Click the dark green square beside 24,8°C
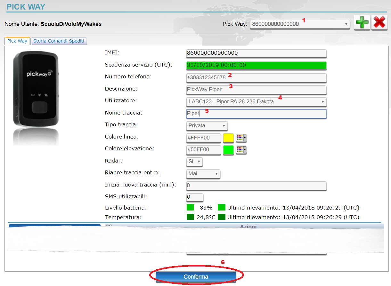The height and width of the screenshot is (286, 391). (191, 217)
